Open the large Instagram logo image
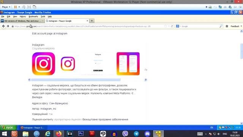 coord(44,64)
